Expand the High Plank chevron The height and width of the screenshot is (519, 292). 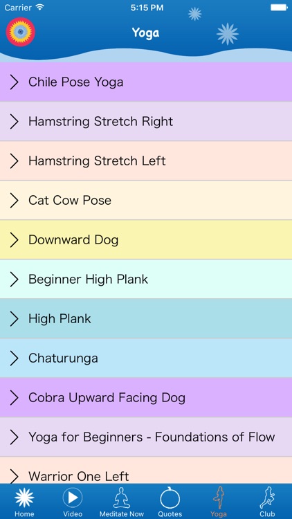tap(15, 319)
